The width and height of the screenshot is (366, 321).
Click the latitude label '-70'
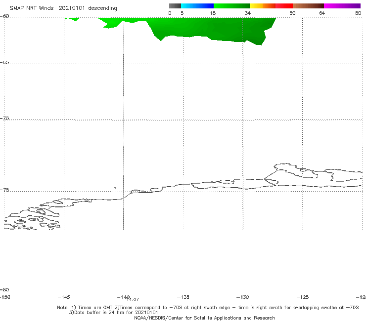click(4, 119)
